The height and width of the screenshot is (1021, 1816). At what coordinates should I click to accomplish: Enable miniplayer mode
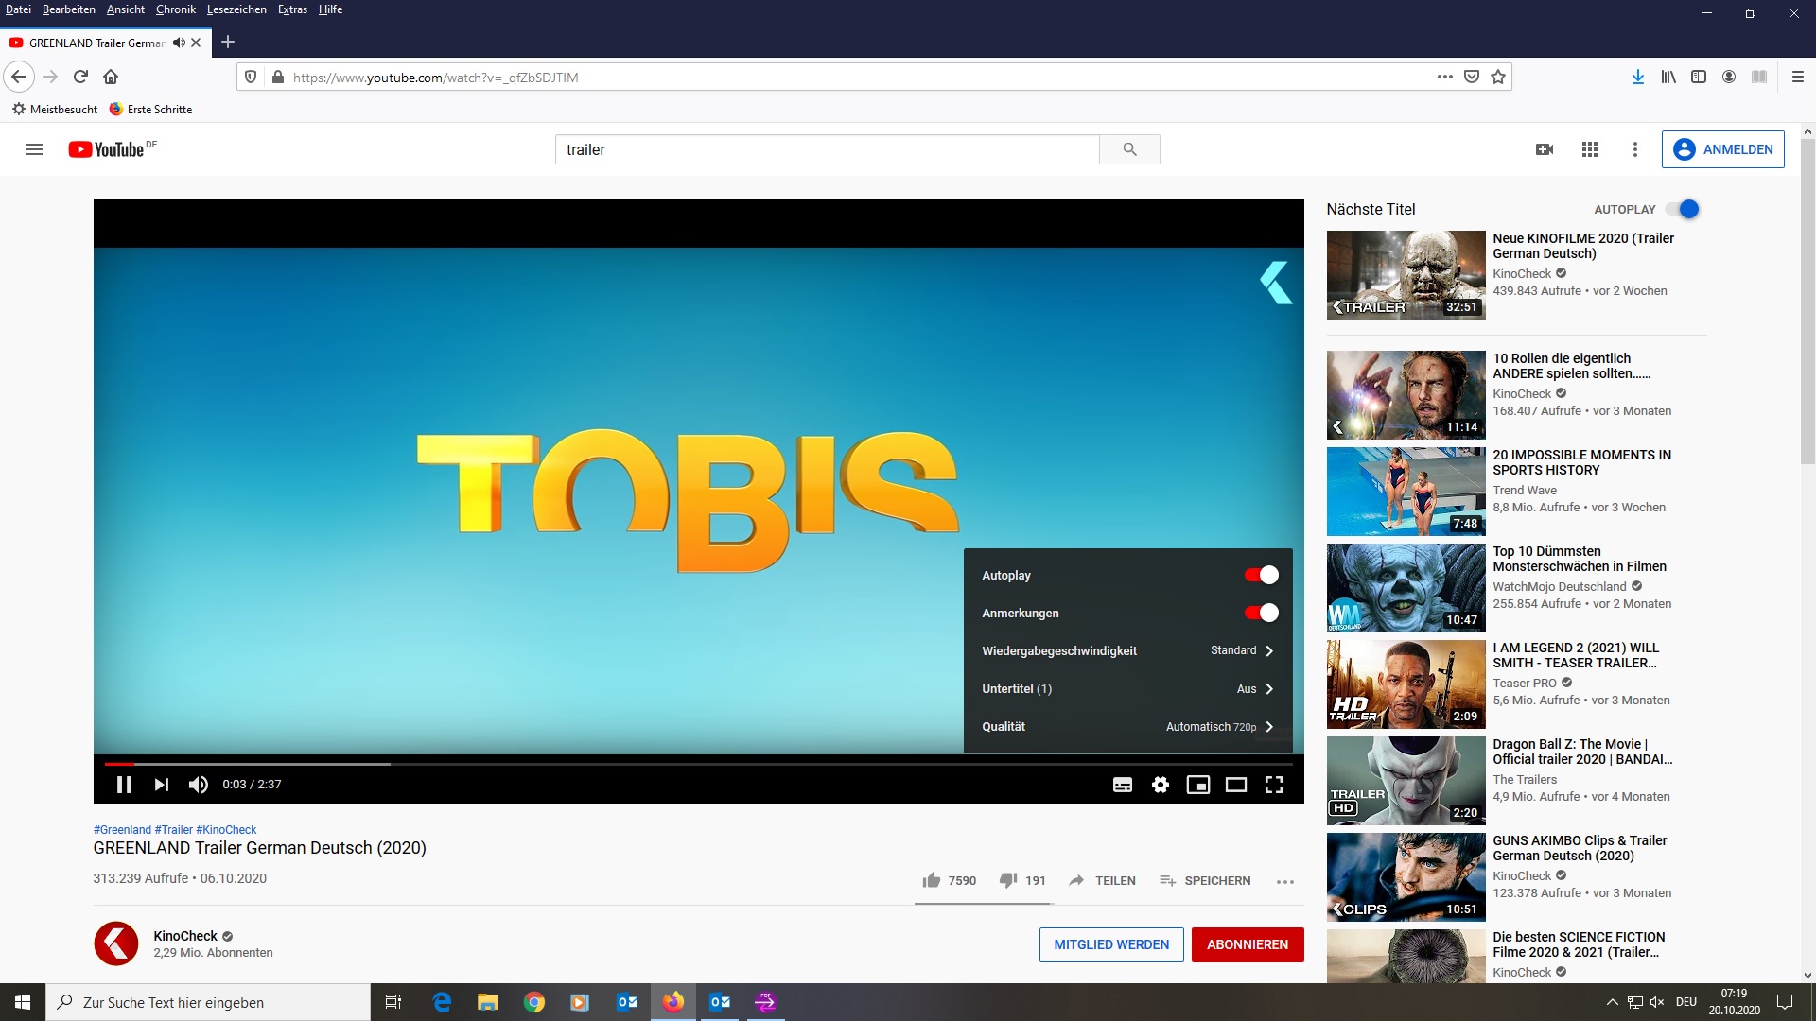(1198, 785)
